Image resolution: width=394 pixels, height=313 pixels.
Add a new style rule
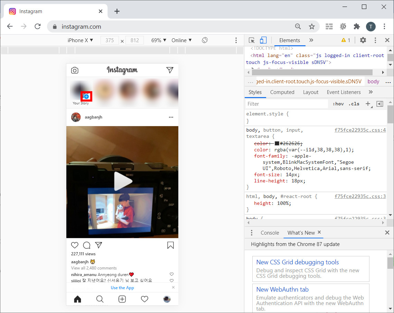[368, 104]
